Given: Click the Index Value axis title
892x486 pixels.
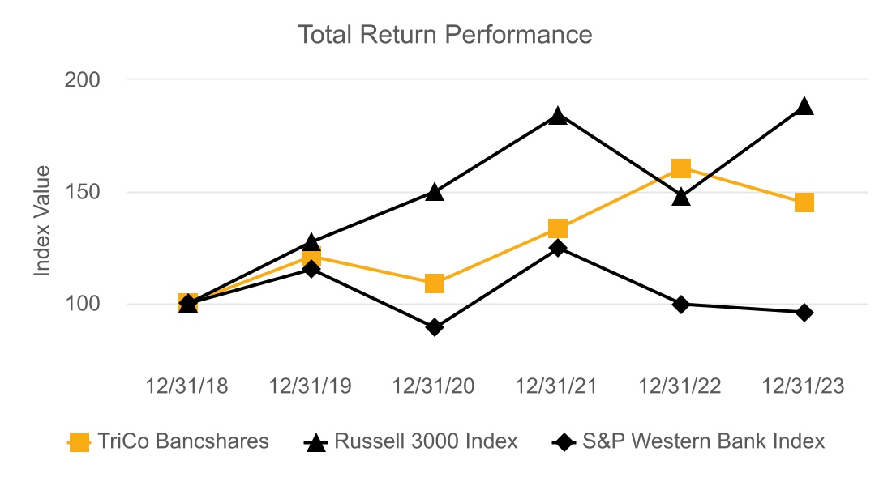Looking at the screenshot, I should tap(42, 220).
